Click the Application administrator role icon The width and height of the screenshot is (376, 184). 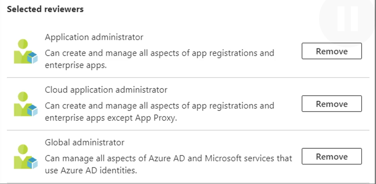pos(25,52)
